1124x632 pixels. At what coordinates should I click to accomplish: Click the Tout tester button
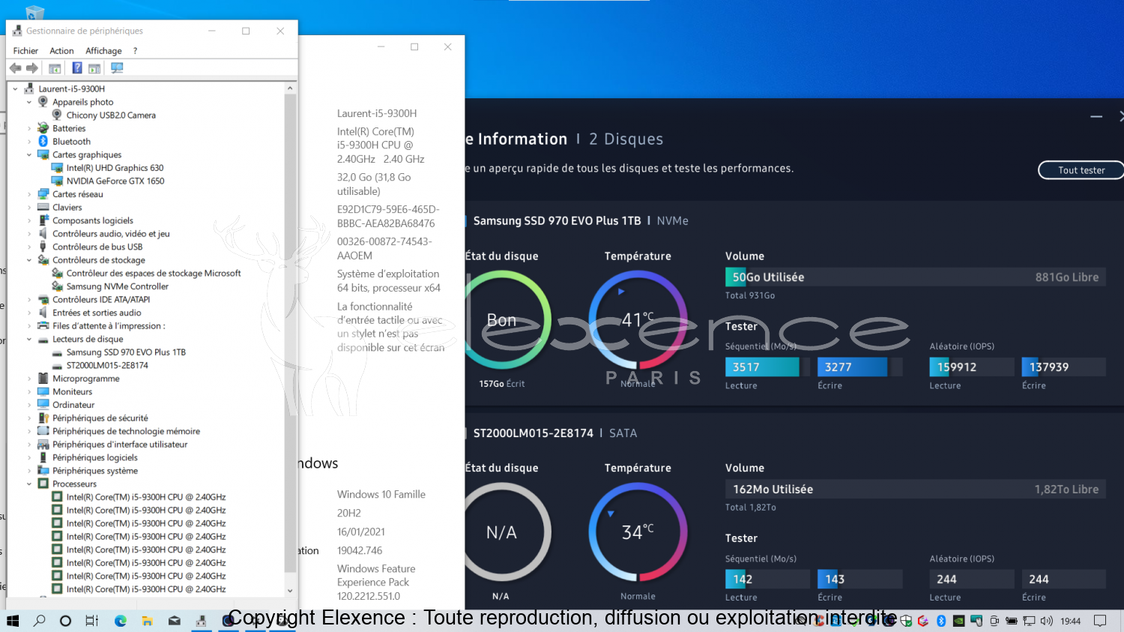tap(1081, 170)
